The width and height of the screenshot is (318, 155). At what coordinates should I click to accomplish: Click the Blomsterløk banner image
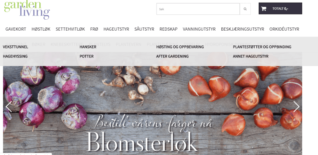(152, 110)
